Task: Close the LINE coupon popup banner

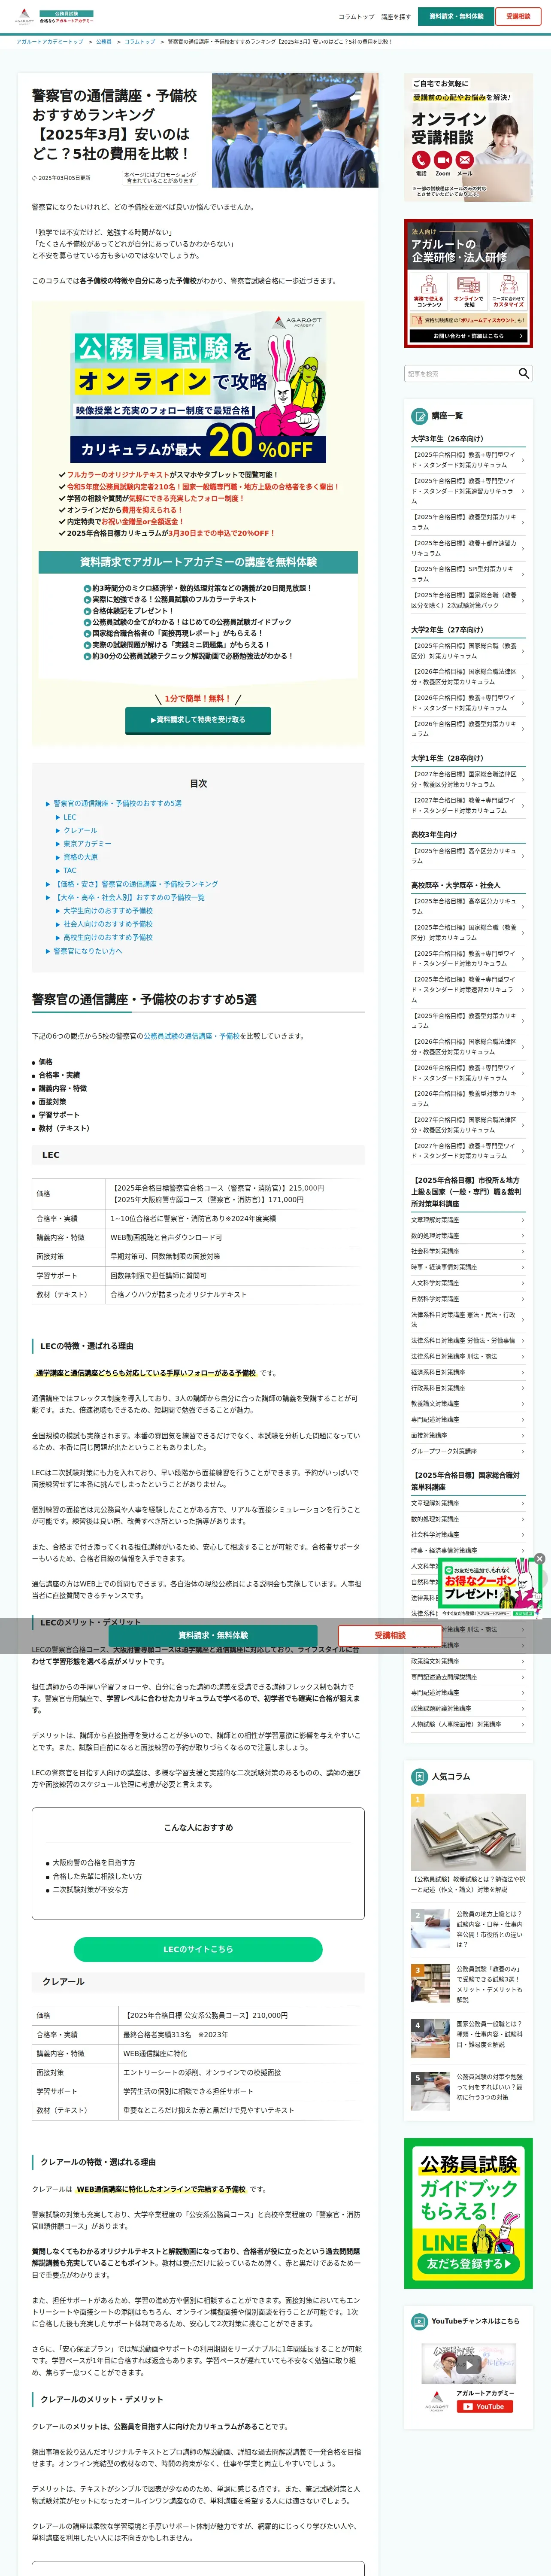Action: click(539, 1558)
